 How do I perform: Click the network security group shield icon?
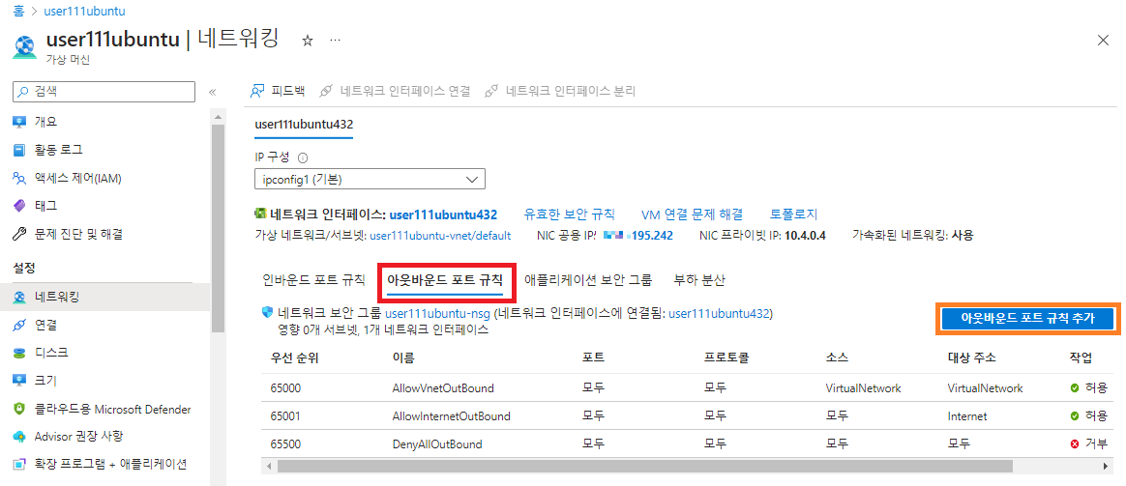[268, 313]
